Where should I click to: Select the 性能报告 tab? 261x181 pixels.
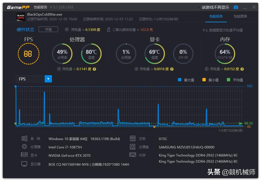point(216,16)
